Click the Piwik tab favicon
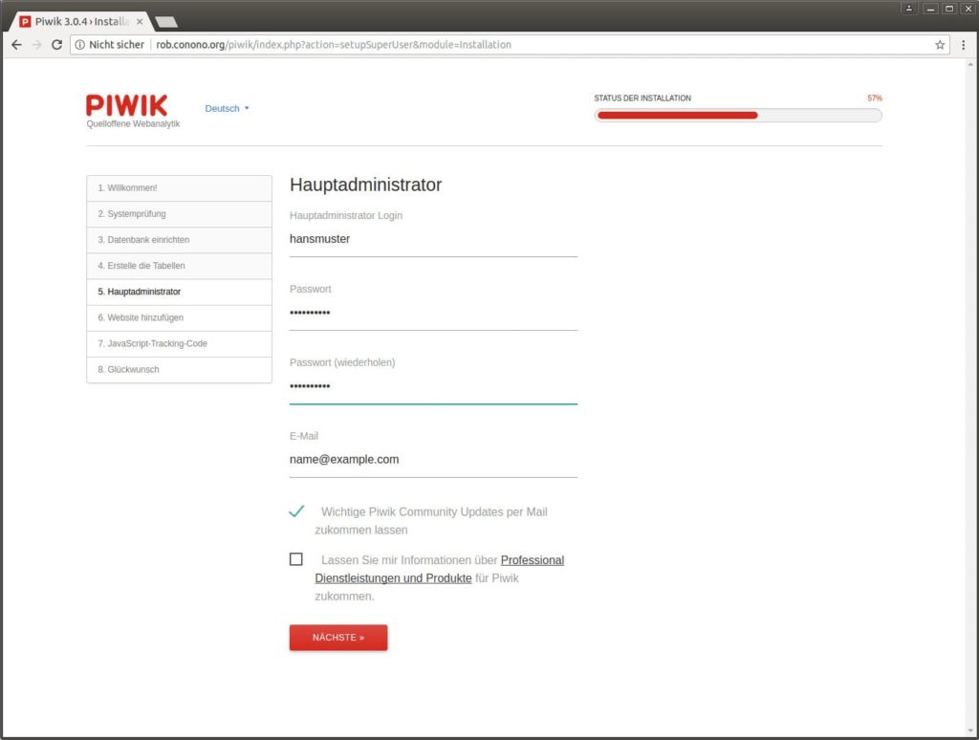The image size is (979, 740). [25, 22]
